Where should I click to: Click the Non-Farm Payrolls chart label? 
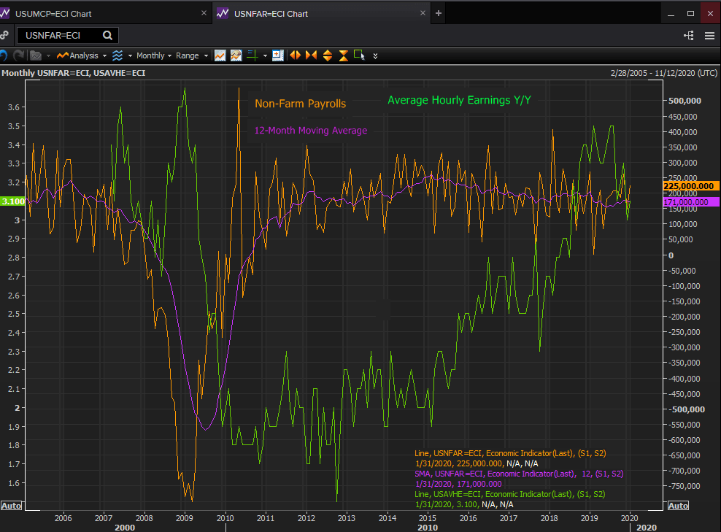click(300, 104)
